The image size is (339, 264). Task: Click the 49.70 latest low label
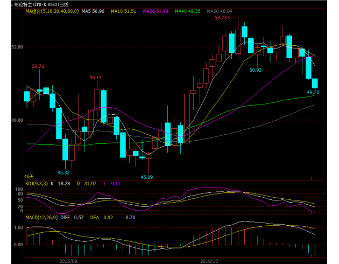(x=313, y=93)
